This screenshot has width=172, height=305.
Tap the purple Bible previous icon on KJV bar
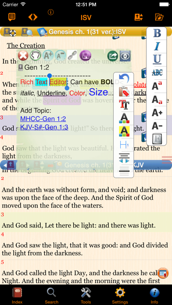(10, 165)
